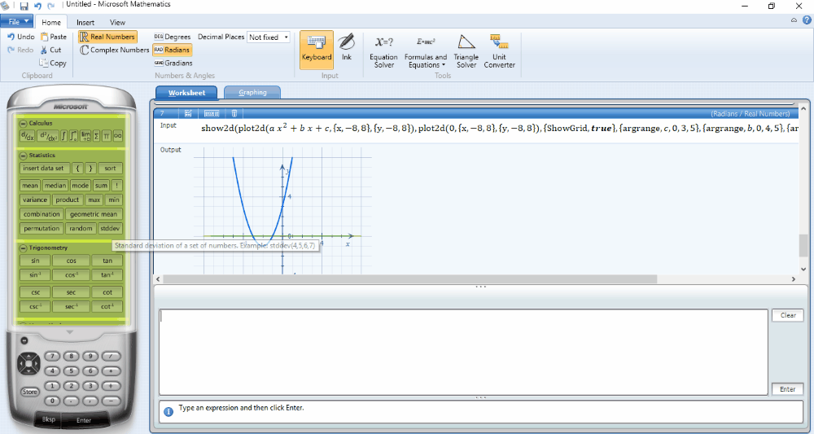Click the calculator's Bksp key

pos(48,419)
